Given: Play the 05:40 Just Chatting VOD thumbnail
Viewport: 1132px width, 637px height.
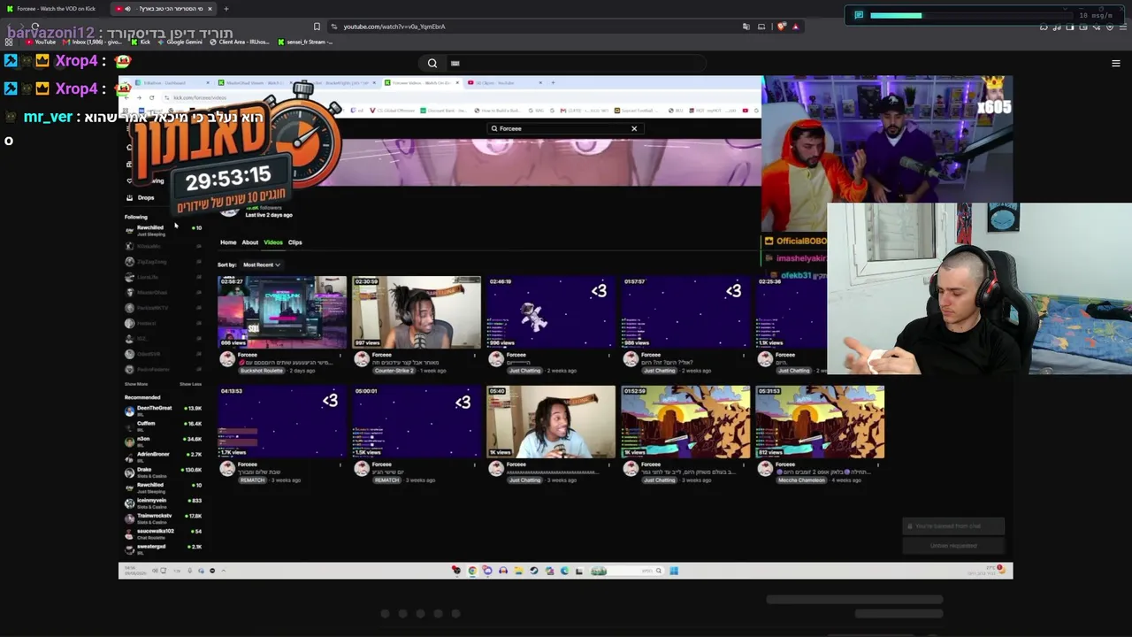Looking at the screenshot, I should coord(551,422).
